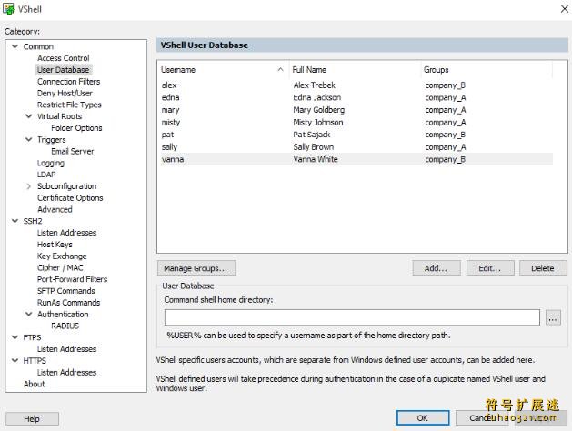Collapse the Triggers tree node

(29, 139)
